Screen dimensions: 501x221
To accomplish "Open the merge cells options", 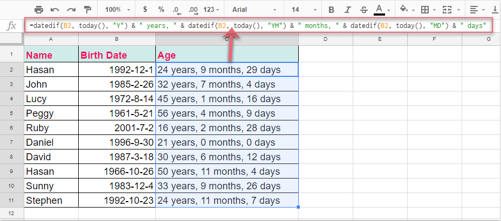I will tap(450, 10).
